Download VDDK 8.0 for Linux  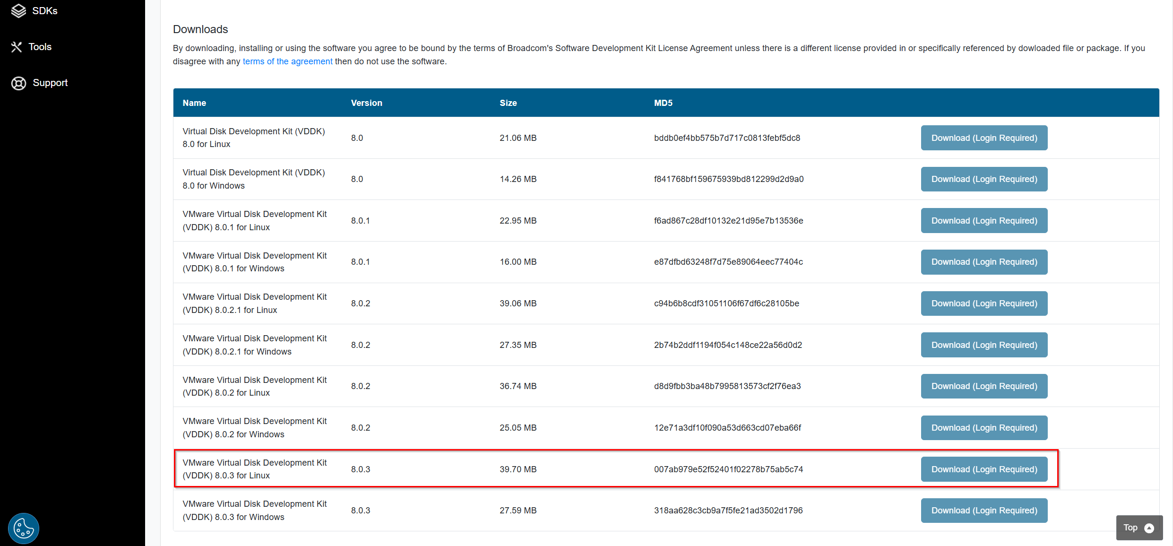pyautogui.click(x=984, y=138)
